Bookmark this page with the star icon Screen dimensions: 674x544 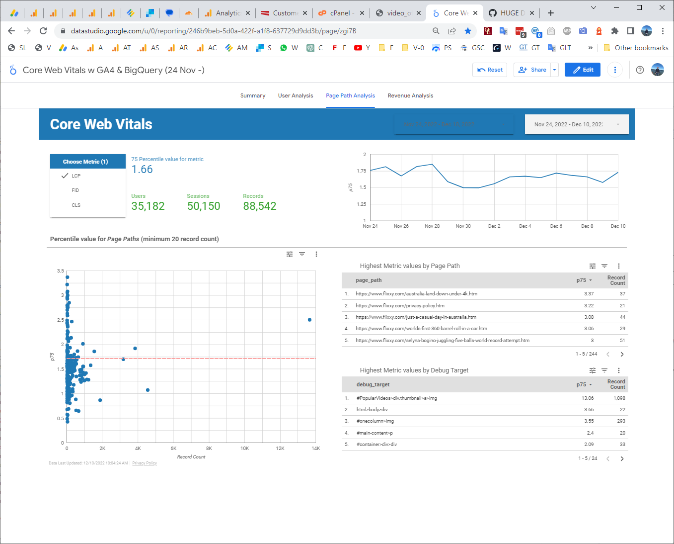click(x=468, y=31)
